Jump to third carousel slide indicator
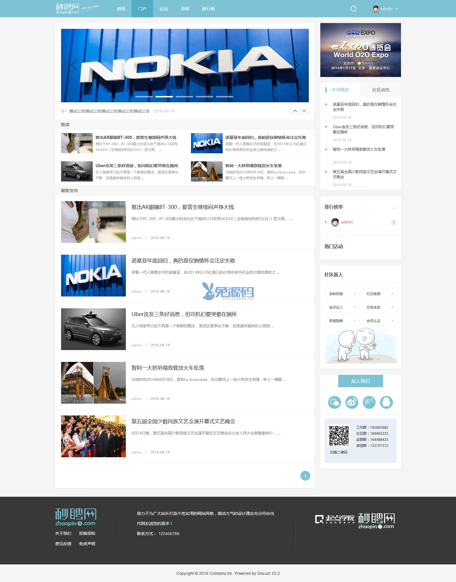This screenshot has height=582, width=456. 184,97
